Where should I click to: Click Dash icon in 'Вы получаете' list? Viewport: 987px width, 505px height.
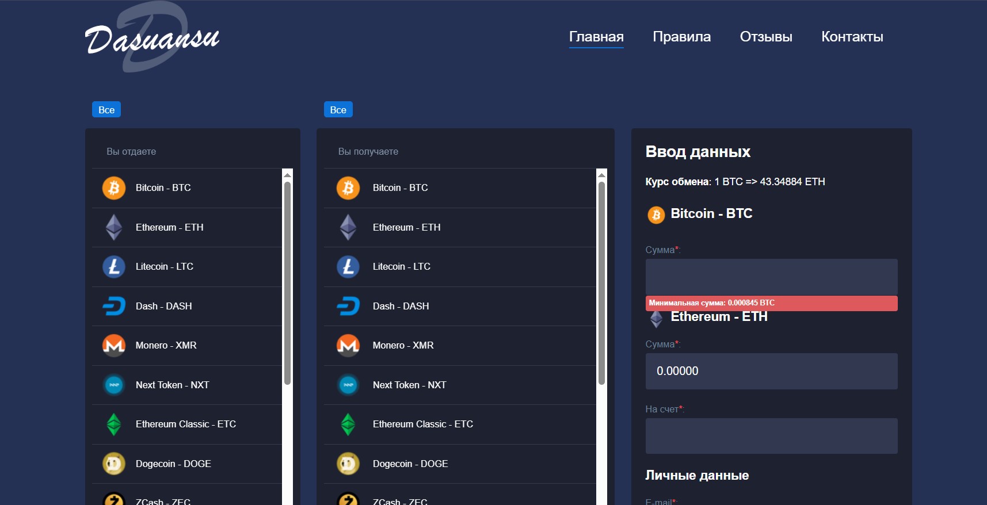point(348,306)
